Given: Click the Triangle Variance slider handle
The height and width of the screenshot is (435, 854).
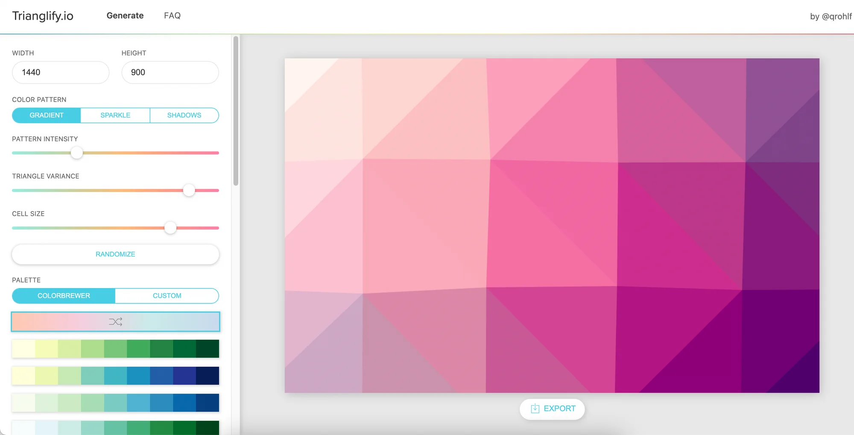Looking at the screenshot, I should pyautogui.click(x=189, y=190).
